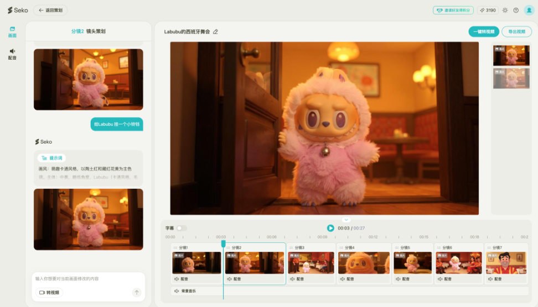This screenshot has height=307, width=538.
Task: Click the 邀请好友得积分 invite link
Action: (x=453, y=10)
